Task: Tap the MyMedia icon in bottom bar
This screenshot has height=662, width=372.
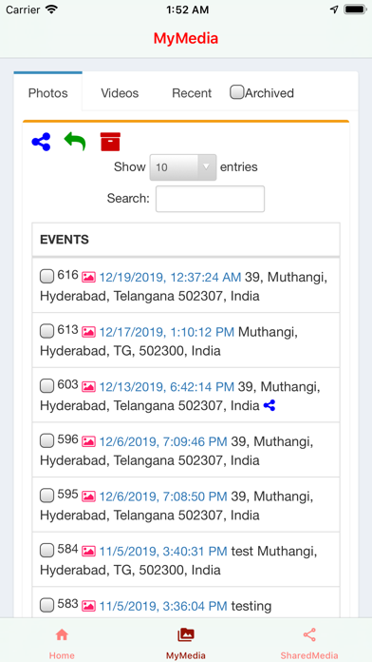Action: coord(186,634)
